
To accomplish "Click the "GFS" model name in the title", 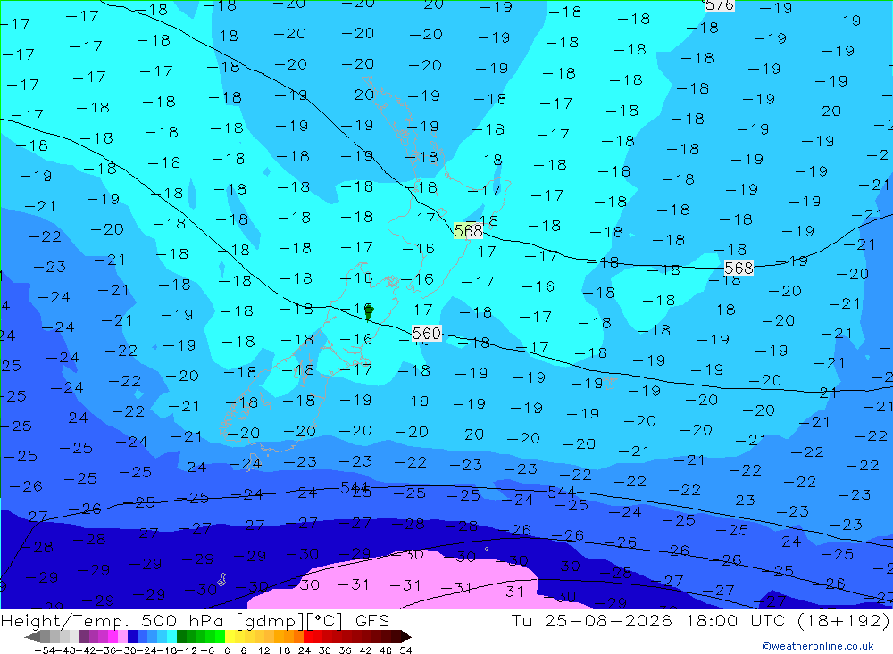I will 372,621.
